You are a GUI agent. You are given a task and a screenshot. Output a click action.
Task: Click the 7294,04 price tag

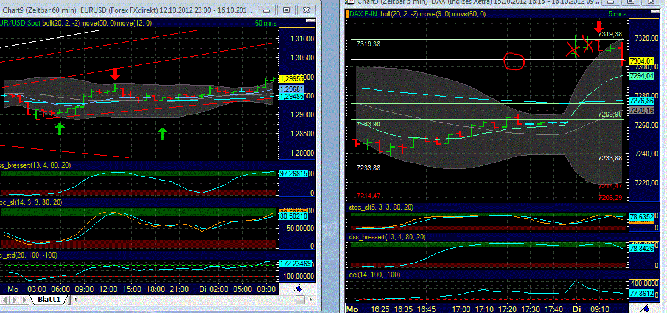coord(641,76)
